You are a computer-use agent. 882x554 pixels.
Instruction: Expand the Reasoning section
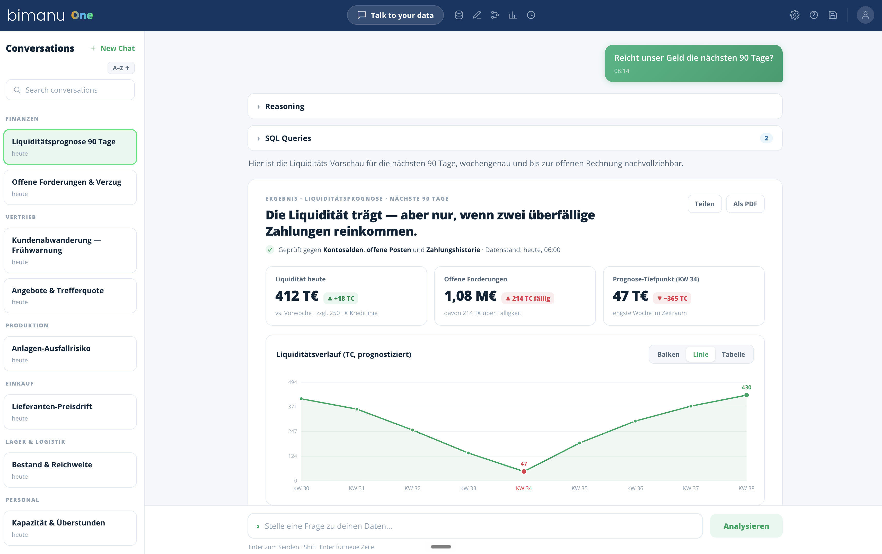tap(515, 106)
